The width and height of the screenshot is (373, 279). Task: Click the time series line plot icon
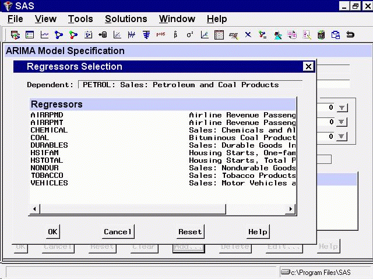[x=44, y=35]
